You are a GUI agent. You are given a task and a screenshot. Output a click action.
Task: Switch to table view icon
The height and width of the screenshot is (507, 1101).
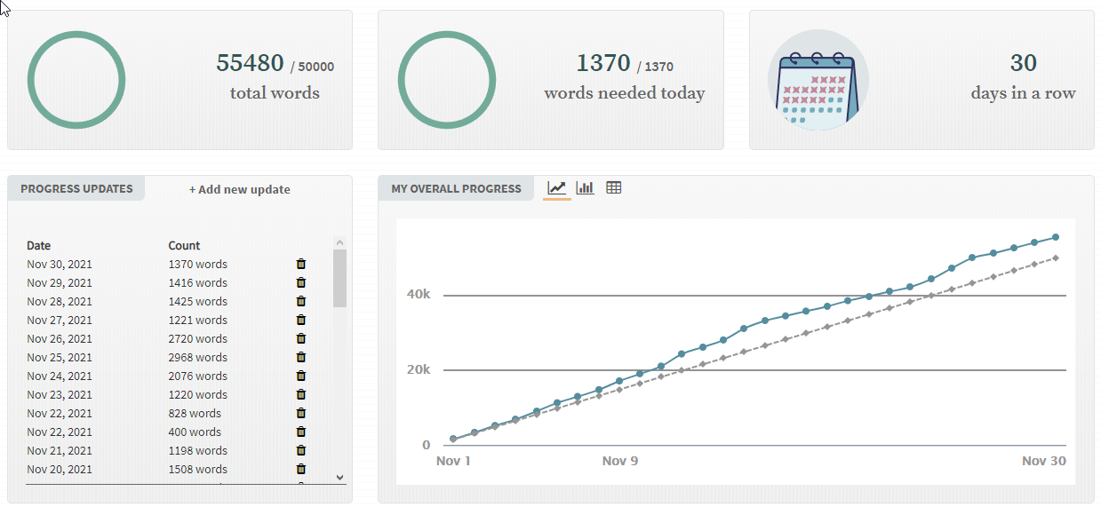pos(613,187)
